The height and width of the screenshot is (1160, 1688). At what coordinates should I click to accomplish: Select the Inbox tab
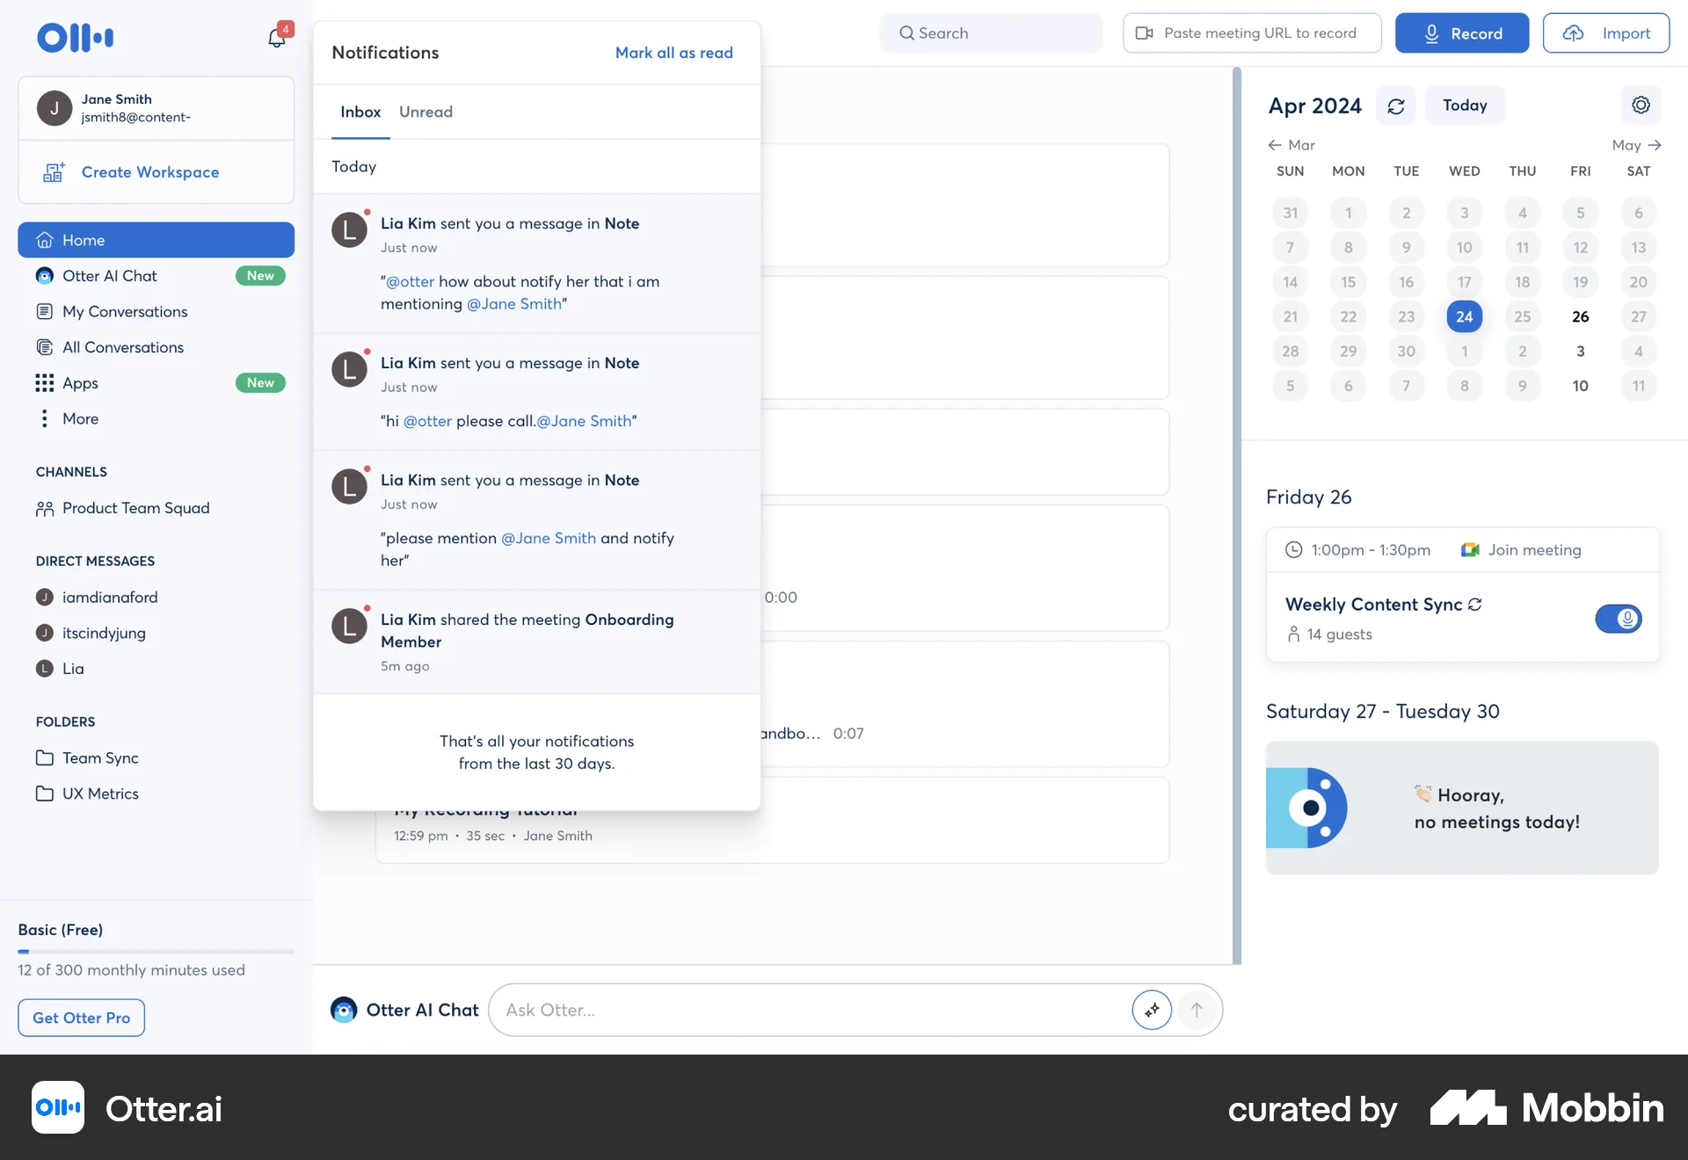click(360, 112)
